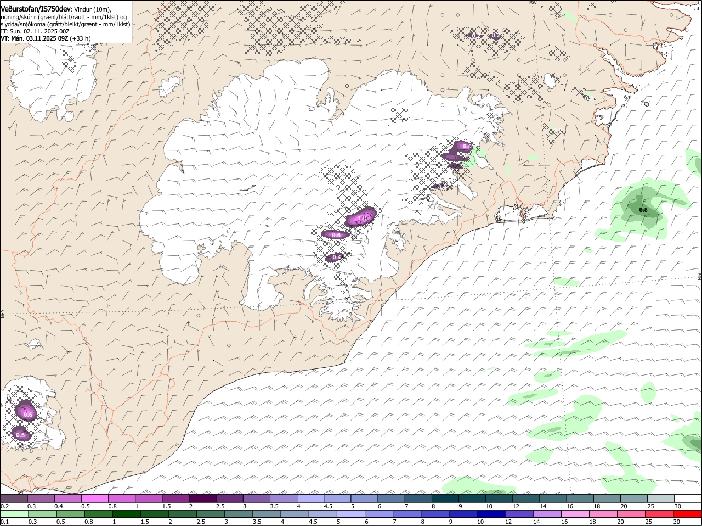Click the purple snow patch labeled 0.5
Image resolution: width=702 pixels, height=526 pixels.
pyautogui.click(x=20, y=433)
